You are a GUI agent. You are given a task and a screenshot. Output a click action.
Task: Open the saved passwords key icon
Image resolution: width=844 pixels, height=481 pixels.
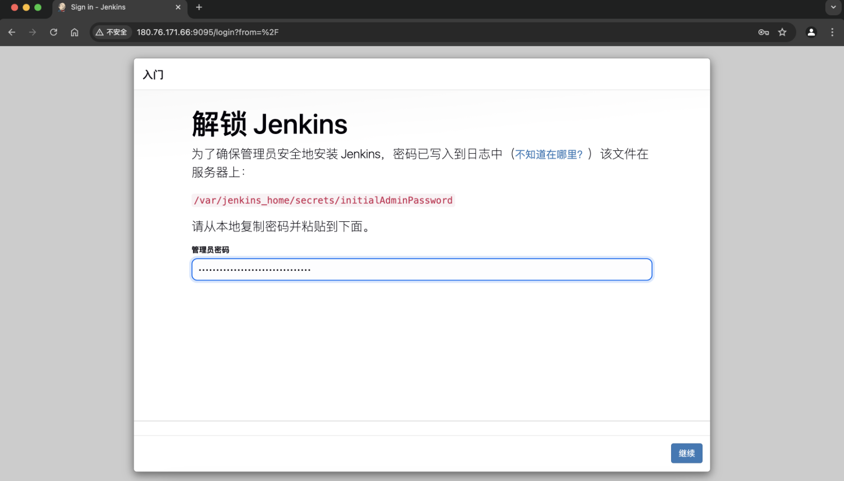(763, 32)
